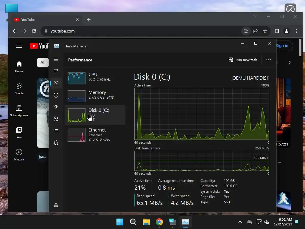Viewport: 305px width, 229px height.
Task: Open Processes page in Task Manager sidebar
Action: 56,71
